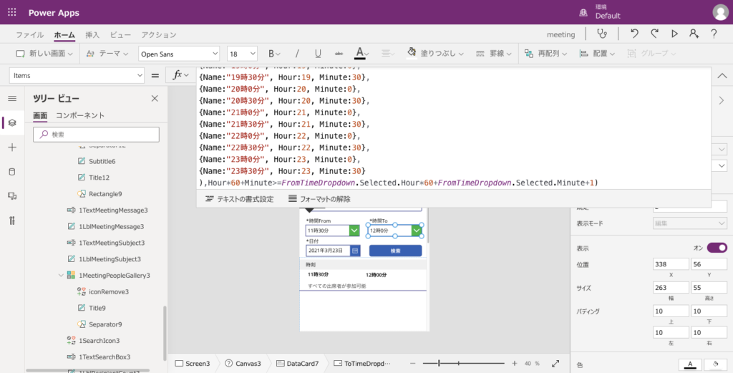The image size is (733, 373).
Task: Open the Data sources cylinder icon
Action: [x=13, y=172]
